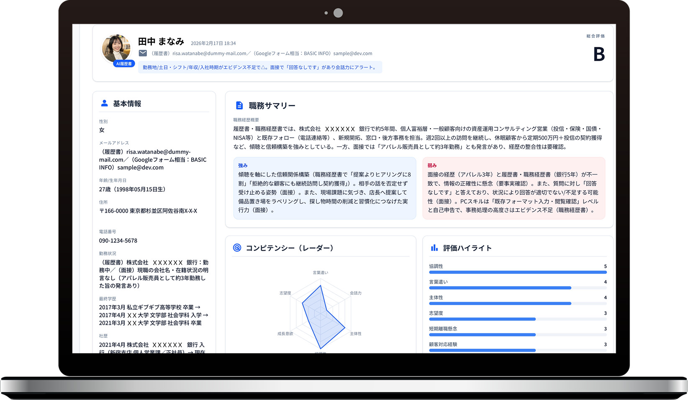Click the overall grade B

[599, 54]
